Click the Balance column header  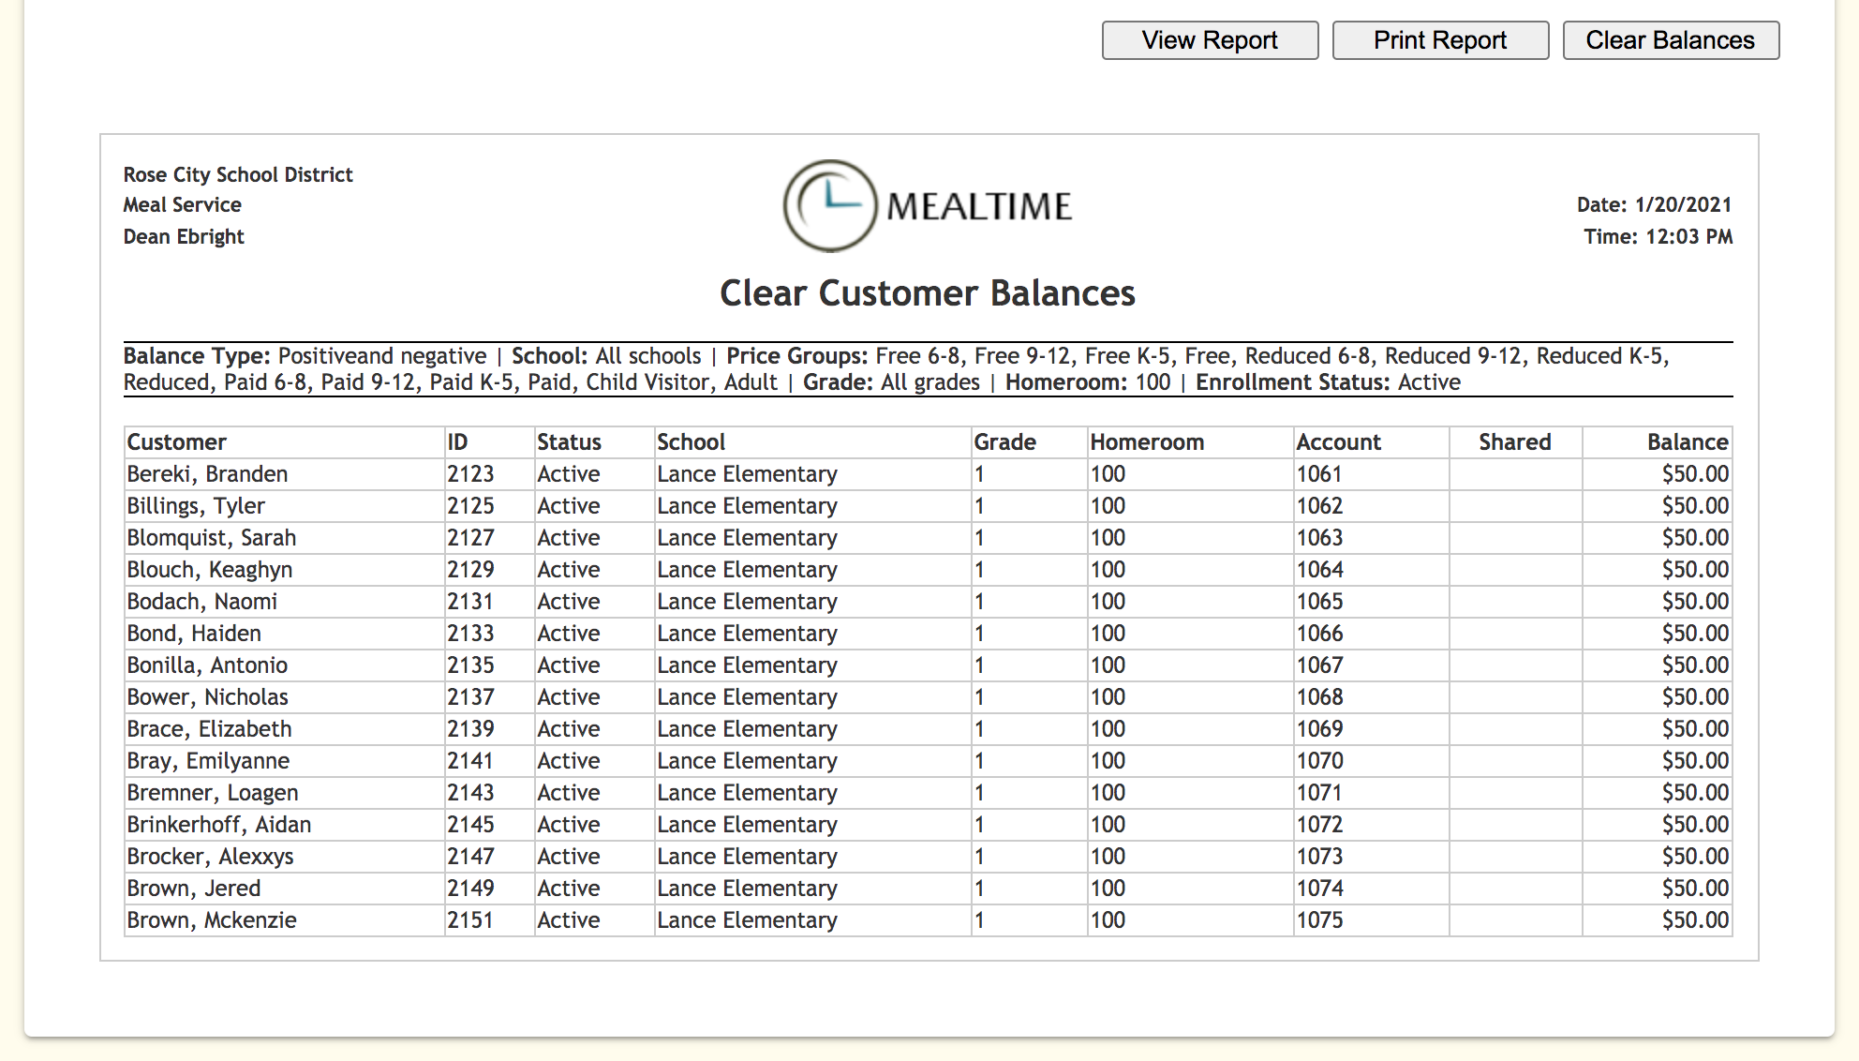[1687, 442]
